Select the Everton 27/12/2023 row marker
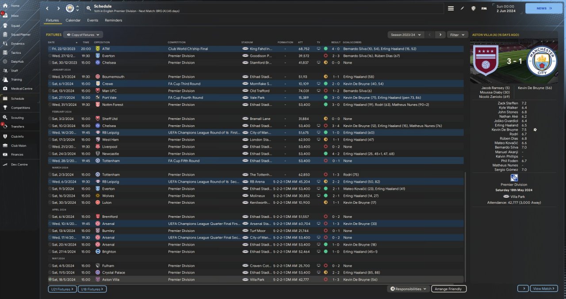566x299 pixels. [50, 56]
